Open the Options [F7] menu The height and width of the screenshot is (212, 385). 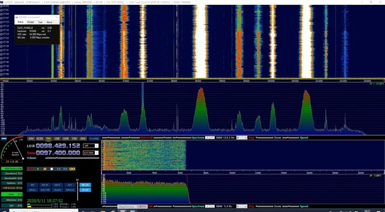[x=12, y=183]
